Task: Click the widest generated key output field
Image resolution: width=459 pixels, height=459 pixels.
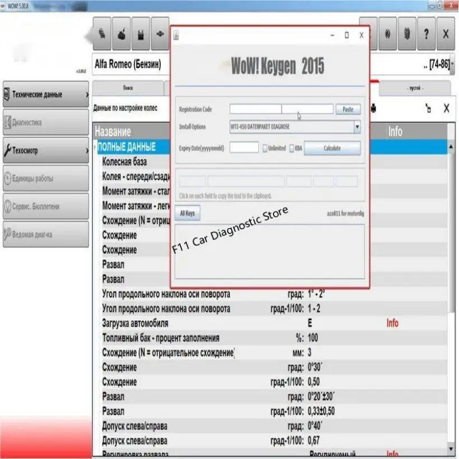Action: (246, 181)
